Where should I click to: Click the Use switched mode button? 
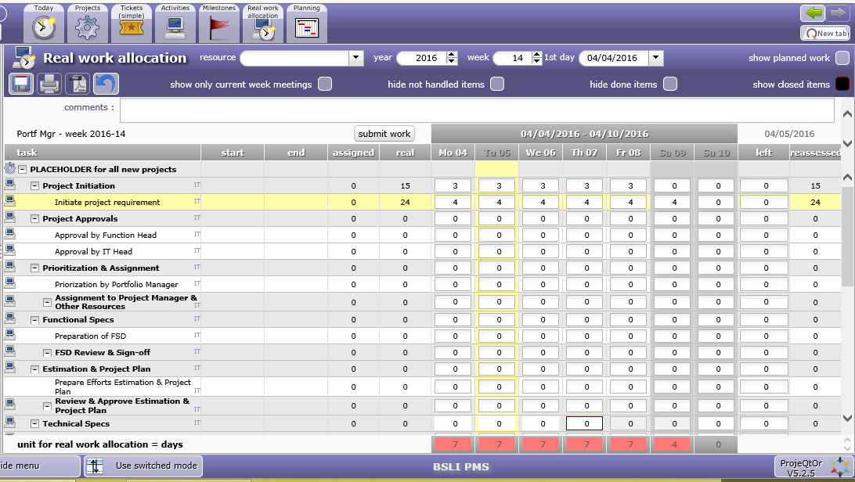coord(144,466)
